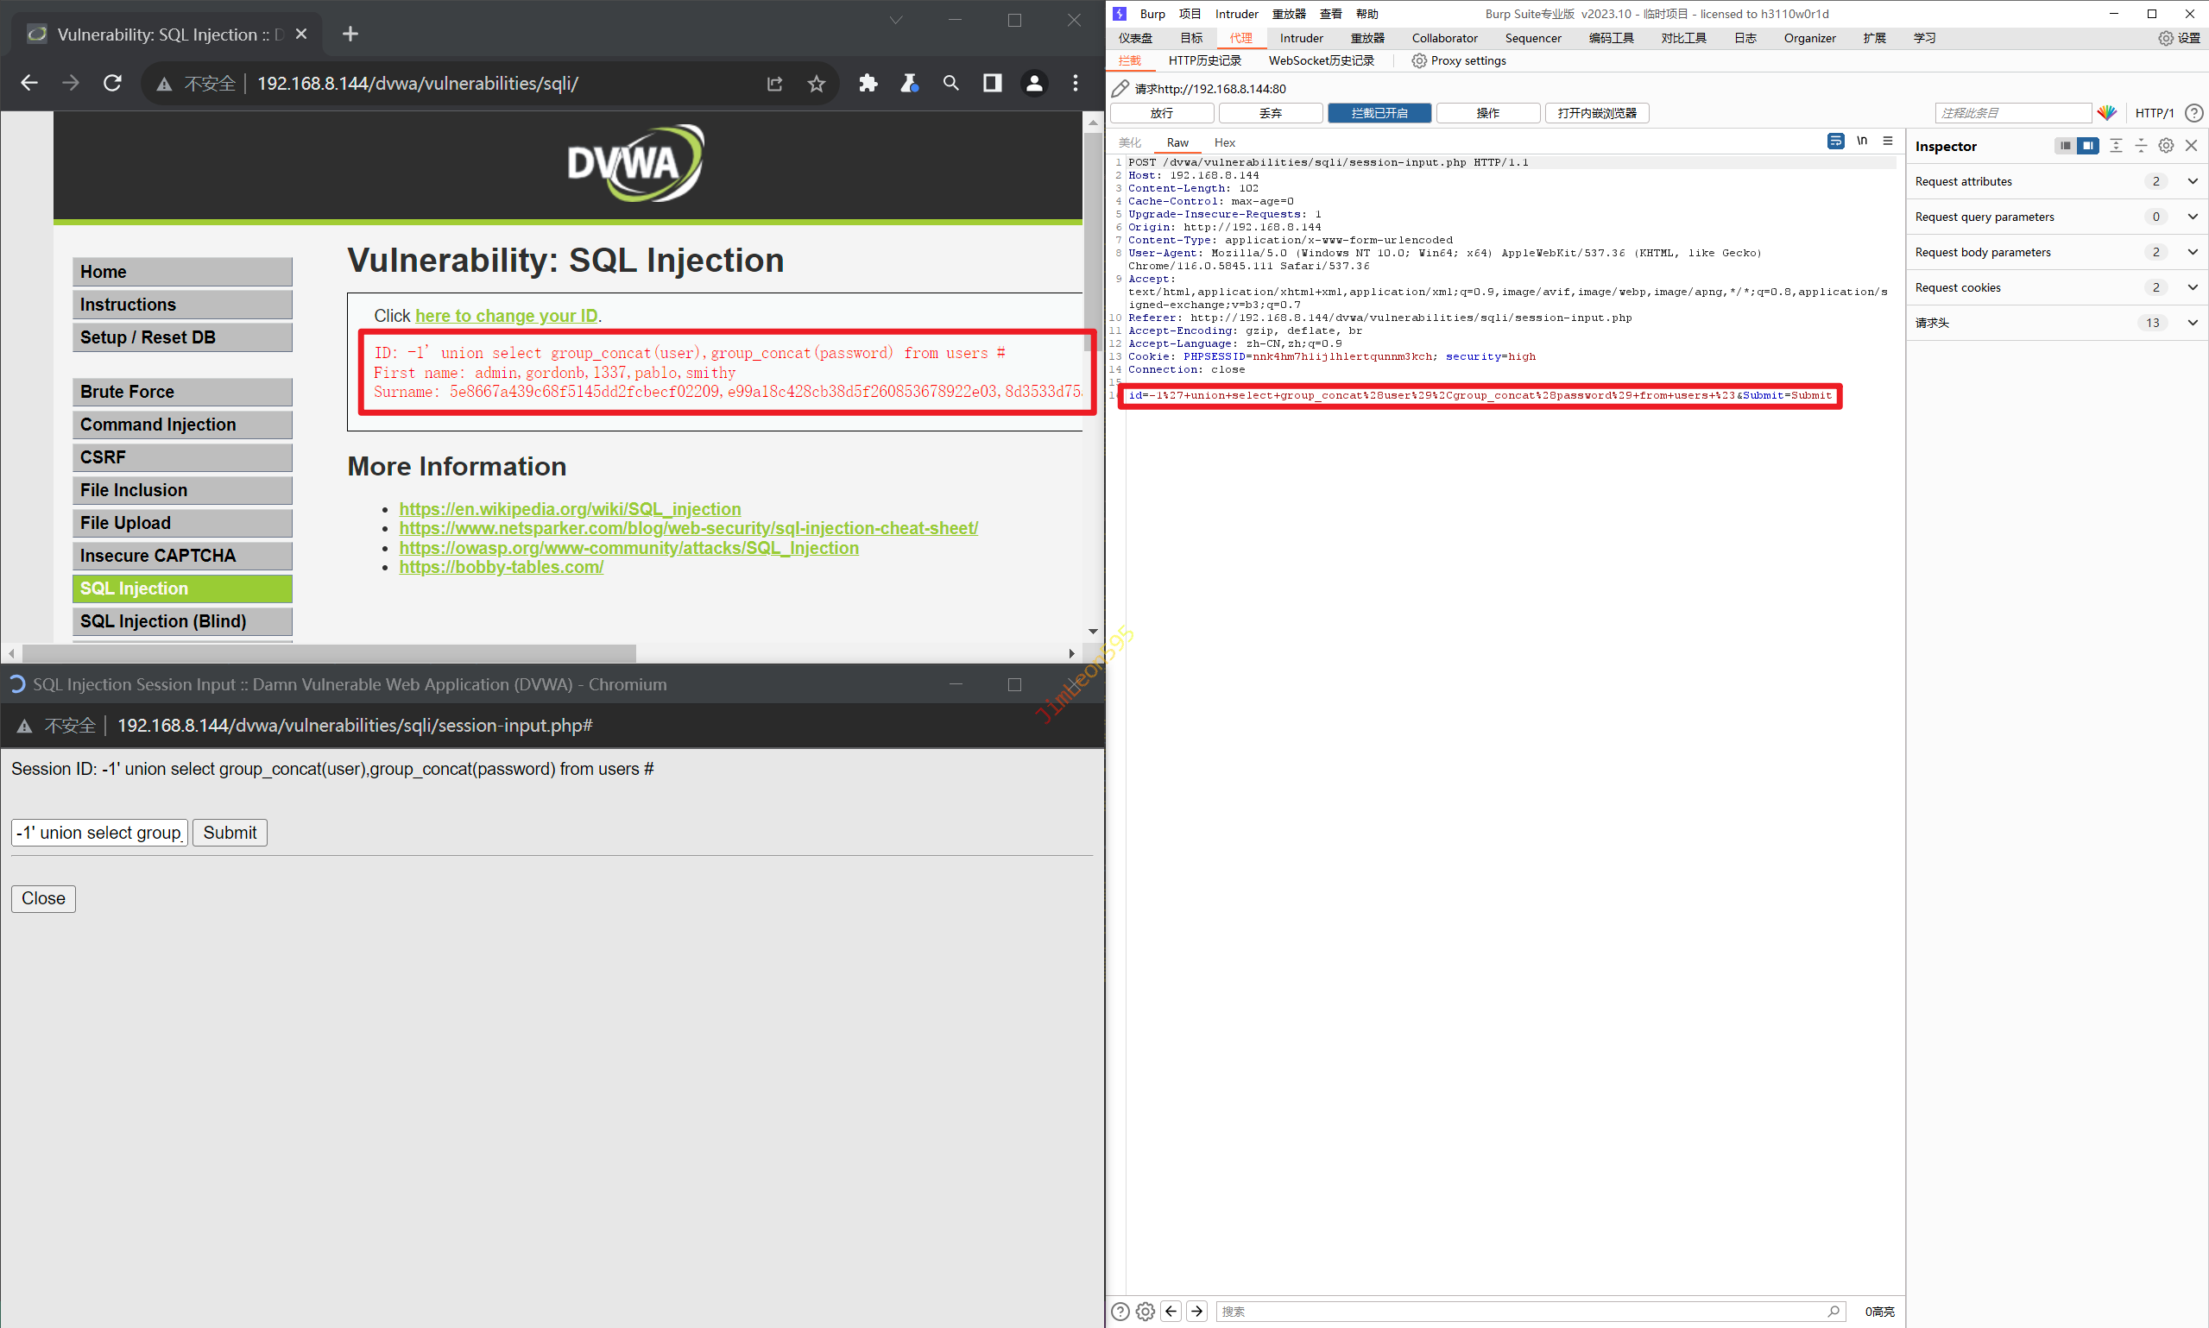Expand Request attributes section
2209x1328 pixels.
[2192, 182]
